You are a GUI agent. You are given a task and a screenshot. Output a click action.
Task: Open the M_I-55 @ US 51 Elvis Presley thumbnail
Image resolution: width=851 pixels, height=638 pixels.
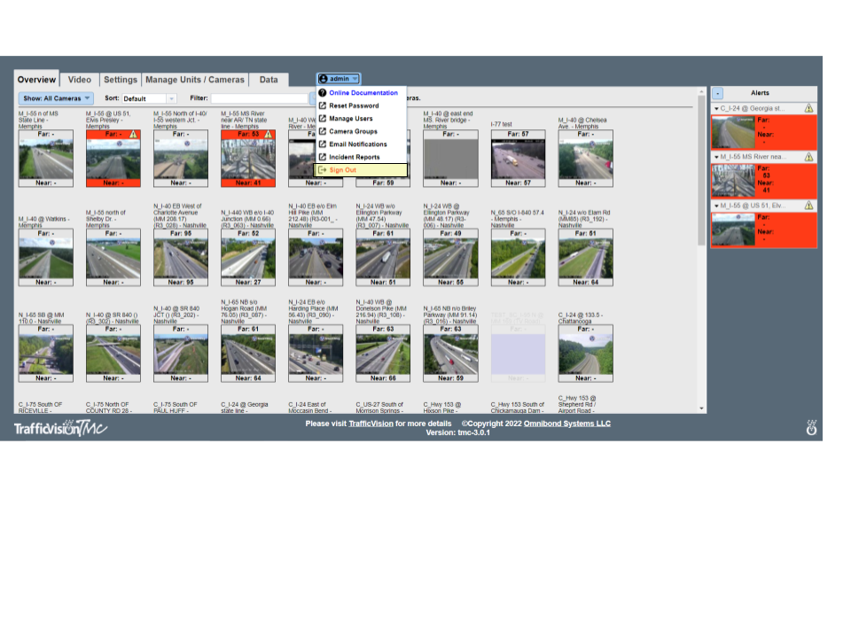click(x=113, y=159)
